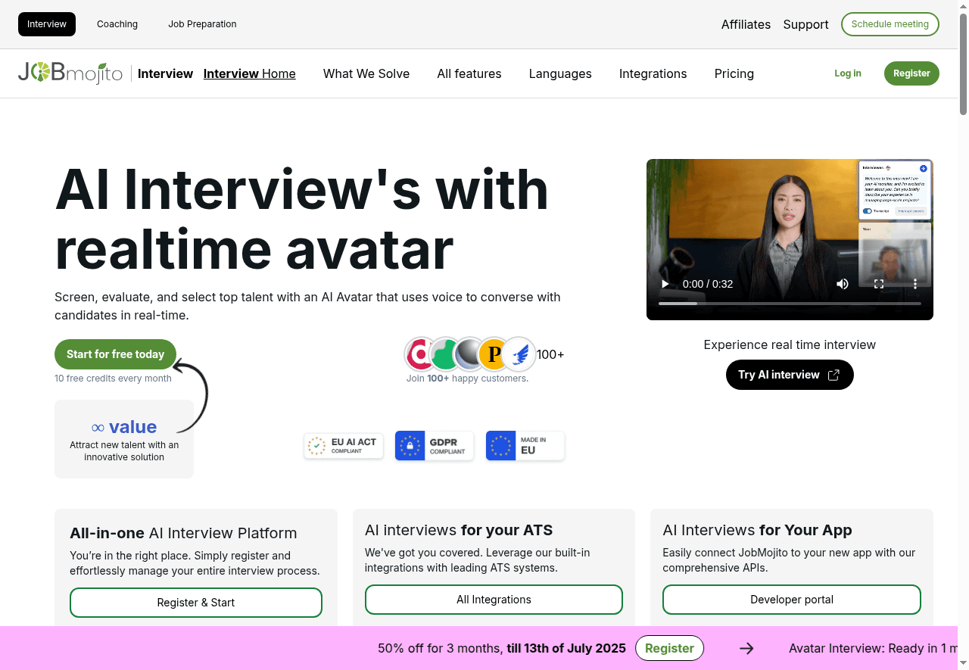Image resolution: width=969 pixels, height=670 pixels.
Task: Click the GDPR Compliant badge
Action: 435,446
